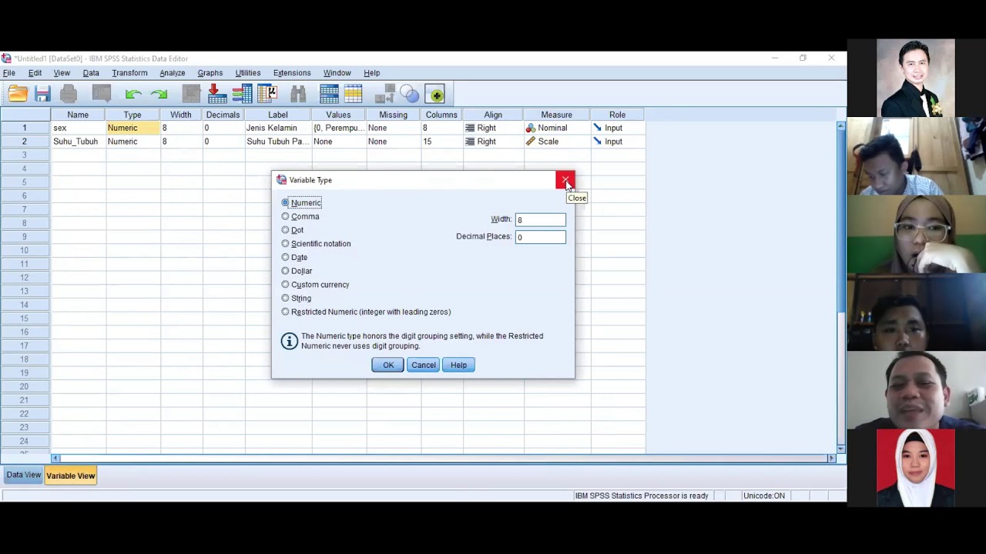Click the Input role icon in sex row
This screenshot has width=986, height=554.
click(597, 128)
